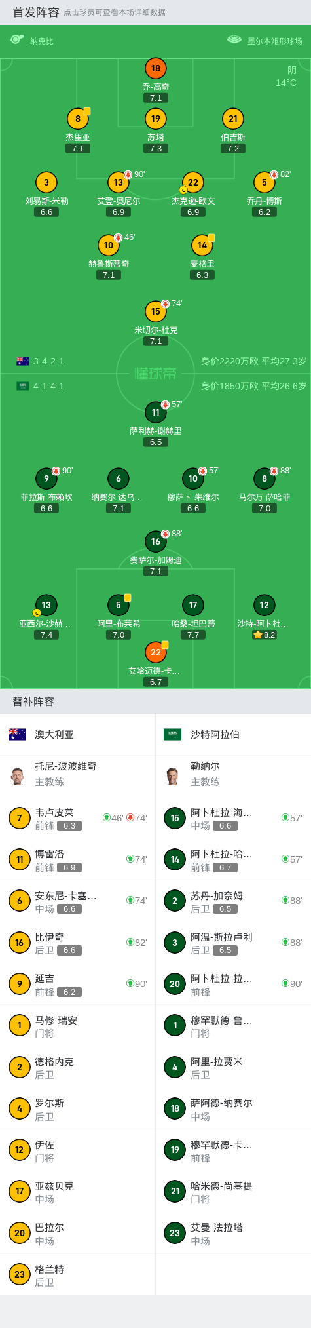Open substitute 比伊奇 number 16 entry
The width and height of the screenshot is (311, 1328).
[x=78, y=943]
